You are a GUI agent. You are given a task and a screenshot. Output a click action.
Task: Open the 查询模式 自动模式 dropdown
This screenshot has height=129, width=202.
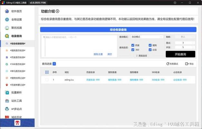pos(147,37)
